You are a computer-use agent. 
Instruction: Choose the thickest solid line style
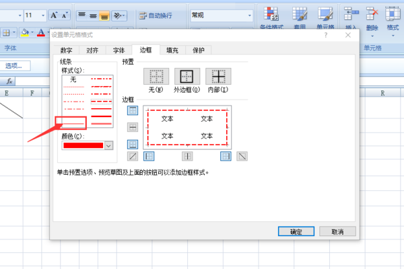(x=101, y=116)
